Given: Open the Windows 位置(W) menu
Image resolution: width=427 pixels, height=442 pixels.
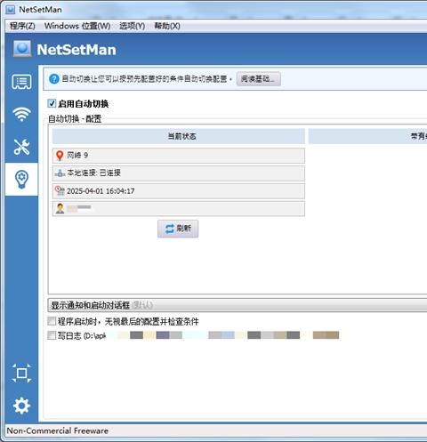Looking at the screenshot, I should point(77,26).
